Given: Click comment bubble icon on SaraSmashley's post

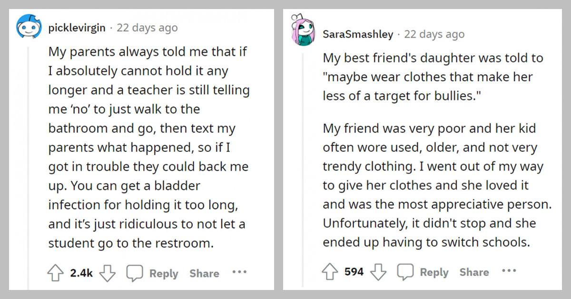Looking at the screenshot, I should tap(405, 272).
